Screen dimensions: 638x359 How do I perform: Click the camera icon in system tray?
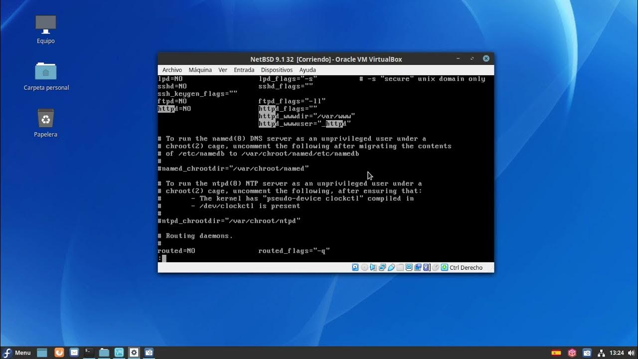click(x=587, y=353)
